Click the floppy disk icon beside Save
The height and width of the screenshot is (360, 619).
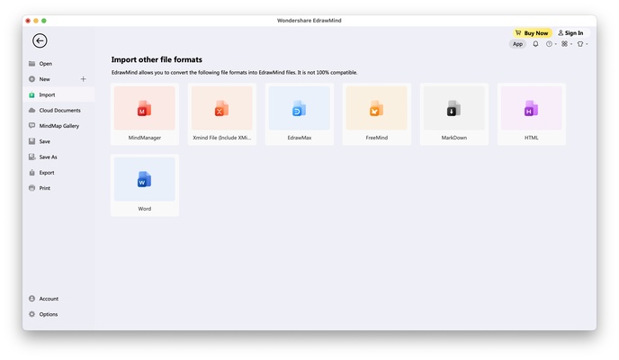(x=32, y=141)
